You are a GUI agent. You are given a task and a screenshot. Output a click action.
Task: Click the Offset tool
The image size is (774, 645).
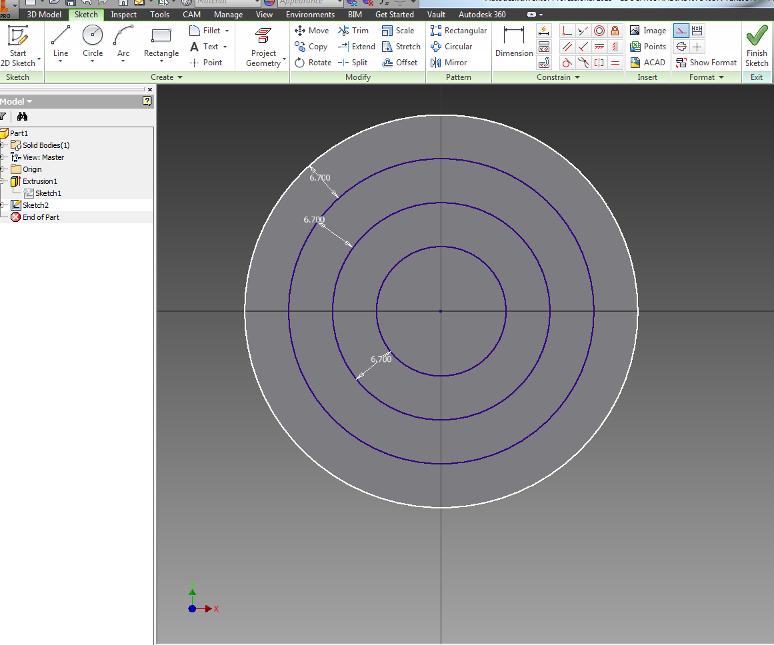click(x=400, y=63)
